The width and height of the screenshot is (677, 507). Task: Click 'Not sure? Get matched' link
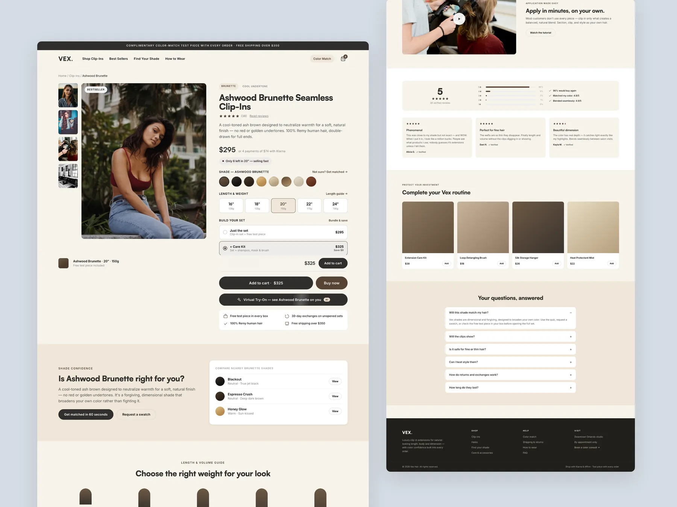(330, 172)
